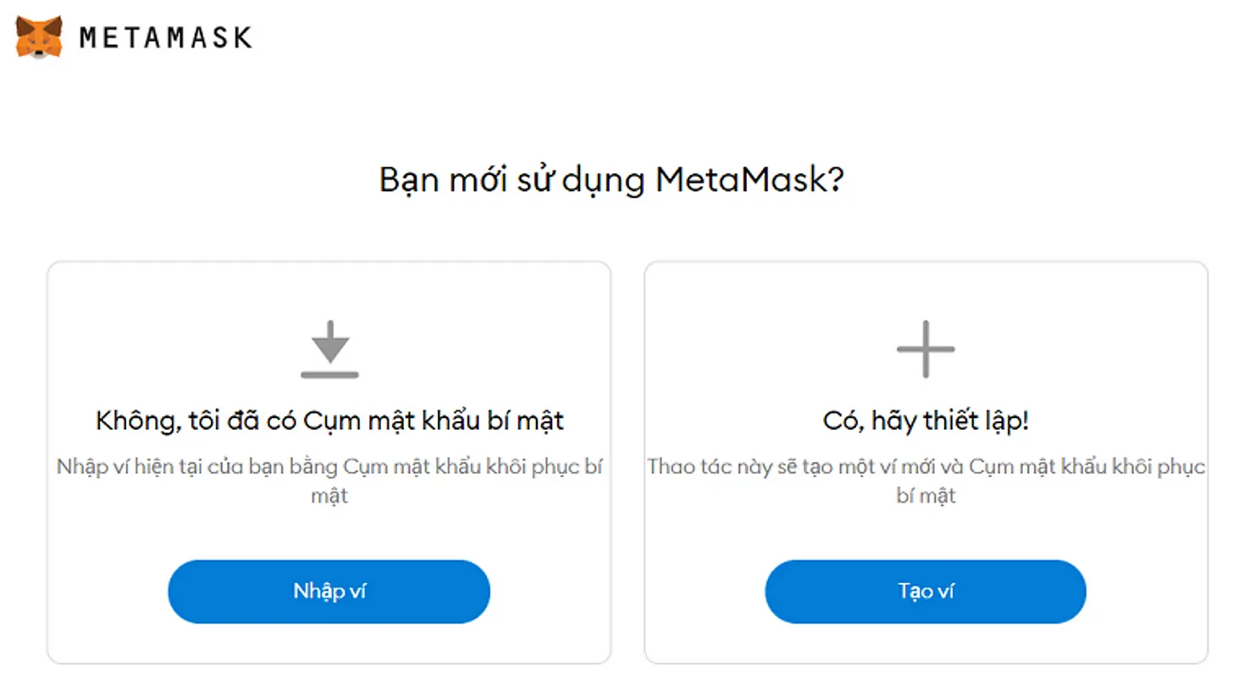Screen dimensions: 1233x692
Task: Click the METAMASK wordmark in the header
Action: tap(166, 37)
